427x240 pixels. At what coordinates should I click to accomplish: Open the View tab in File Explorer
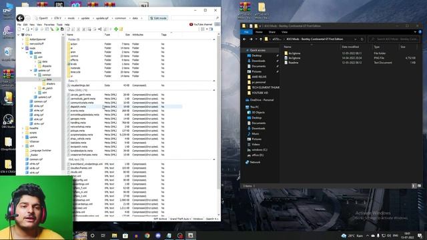[x=285, y=32]
